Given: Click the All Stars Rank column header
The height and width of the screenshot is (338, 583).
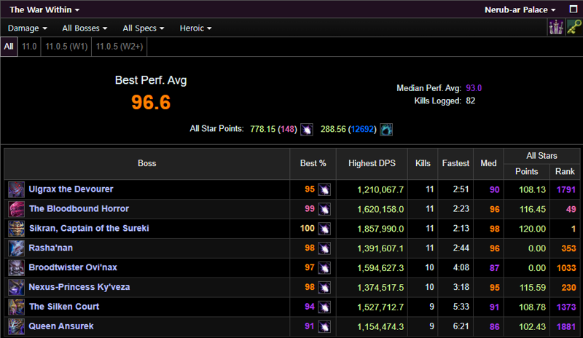Looking at the screenshot, I should click(x=565, y=171).
